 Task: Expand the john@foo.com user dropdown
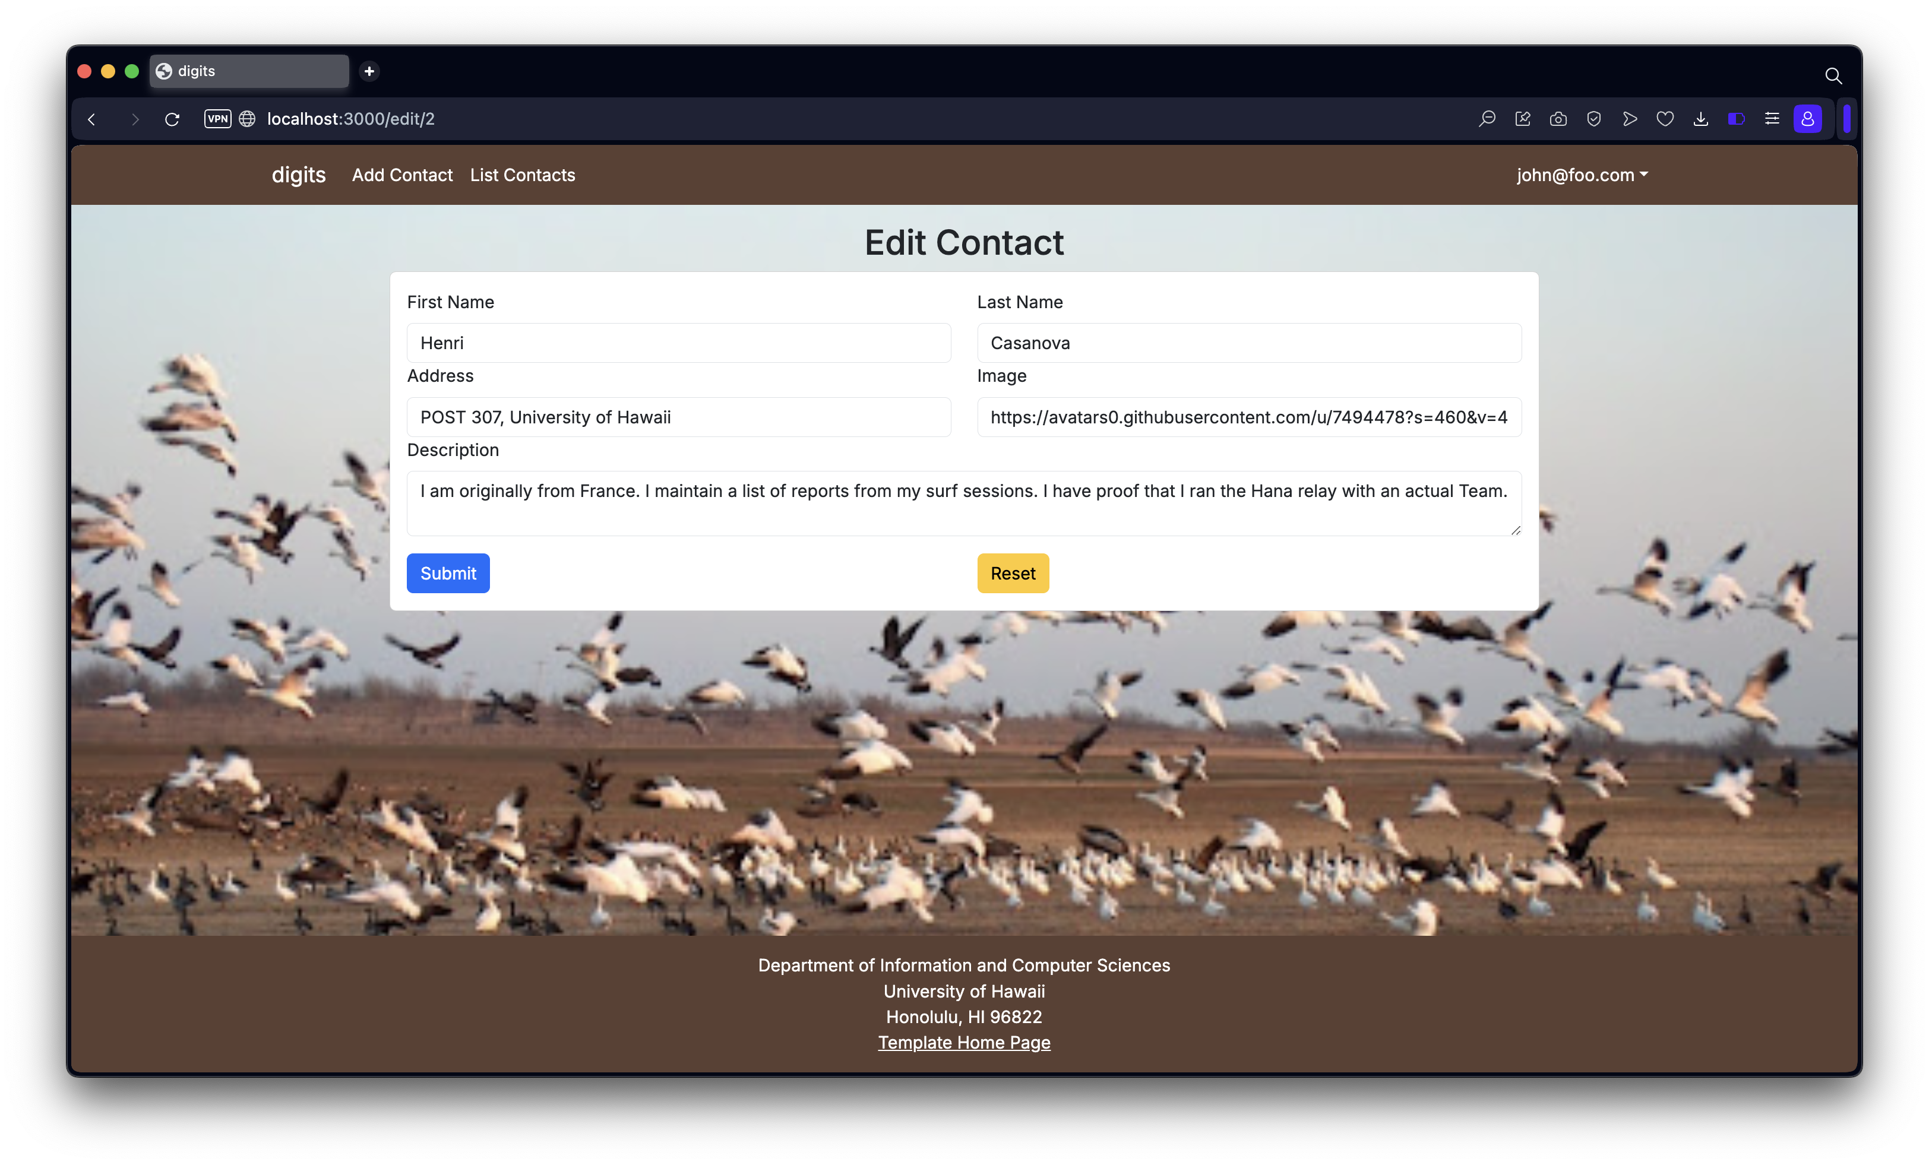[x=1582, y=175]
